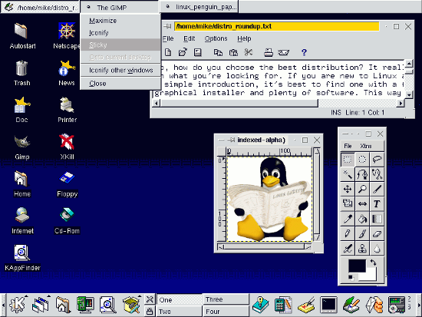Pick the Bucket Fill tool
The width and height of the screenshot is (422, 317).
click(362, 219)
